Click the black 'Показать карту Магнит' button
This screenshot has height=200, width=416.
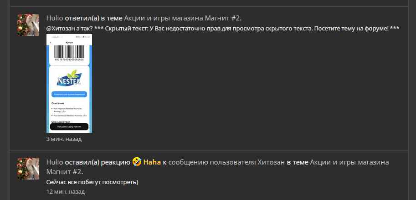click(69, 127)
